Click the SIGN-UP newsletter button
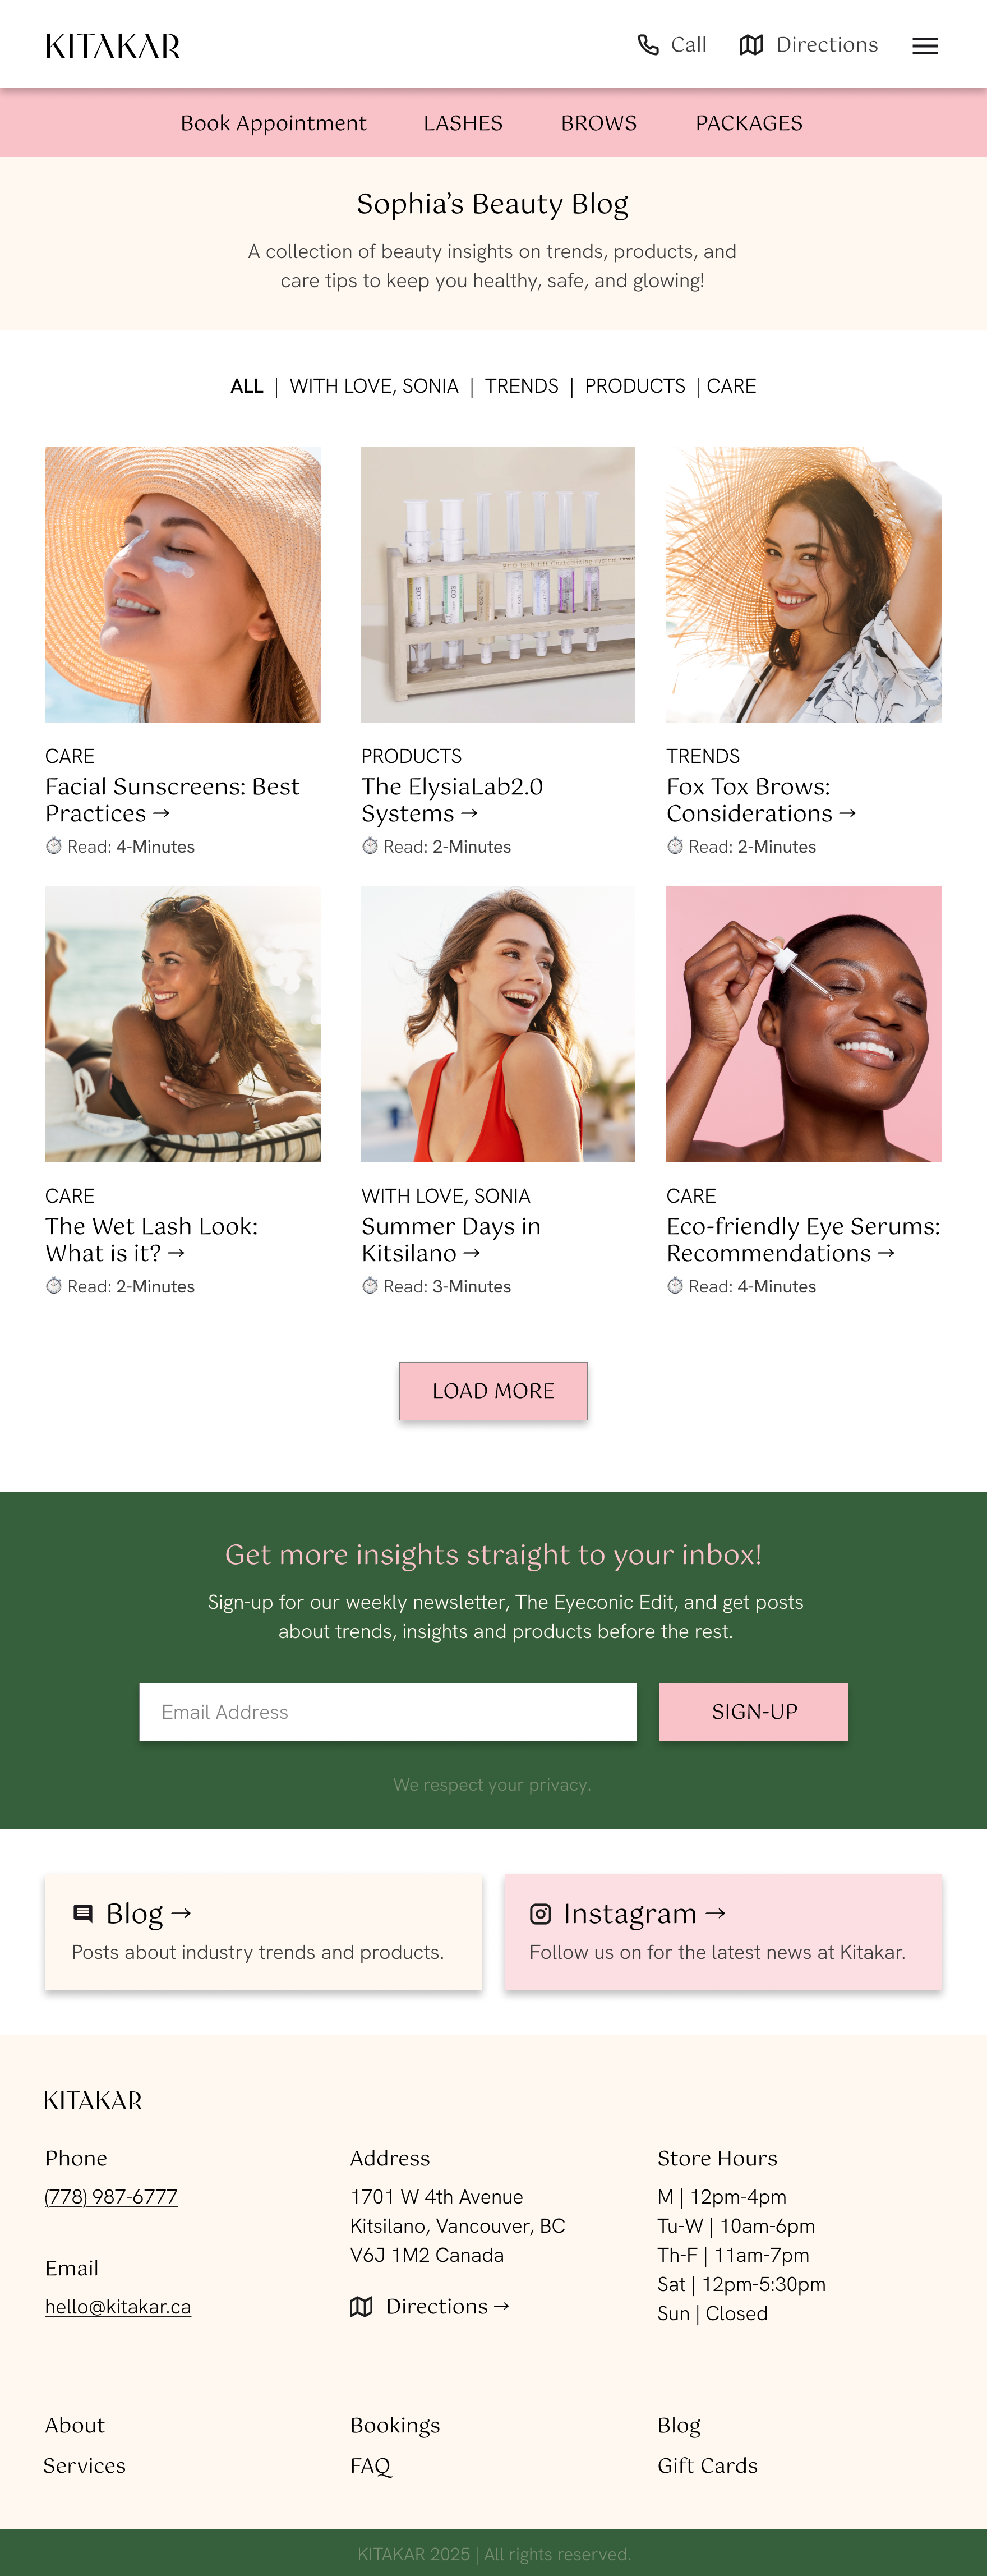 753,1711
